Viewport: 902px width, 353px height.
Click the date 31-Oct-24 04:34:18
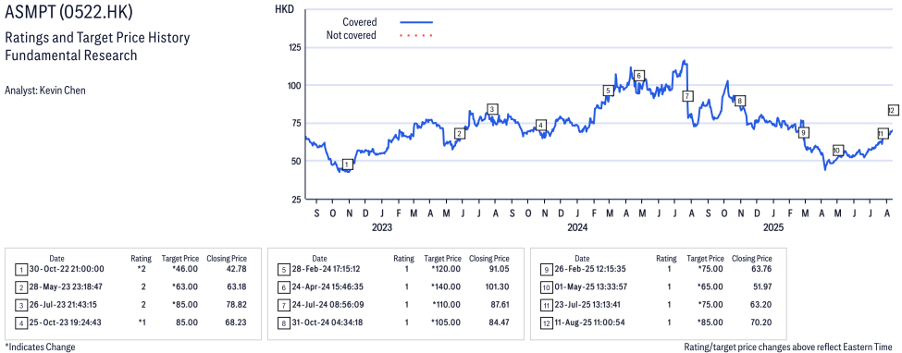(328, 322)
